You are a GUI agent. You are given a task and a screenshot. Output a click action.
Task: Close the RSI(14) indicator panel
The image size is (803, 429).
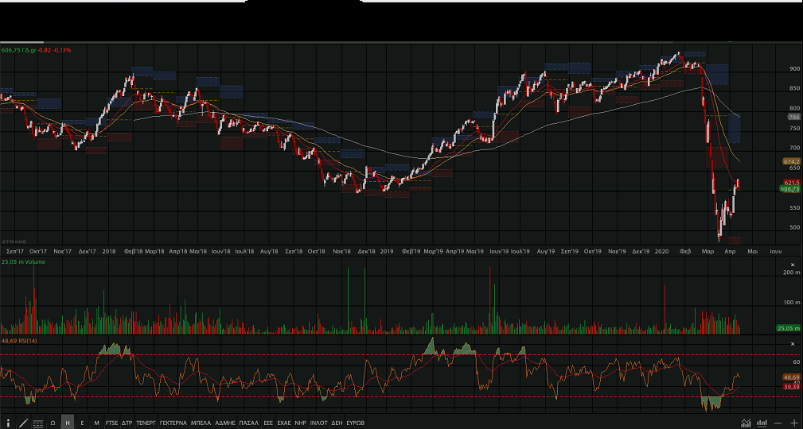pyautogui.click(x=792, y=344)
